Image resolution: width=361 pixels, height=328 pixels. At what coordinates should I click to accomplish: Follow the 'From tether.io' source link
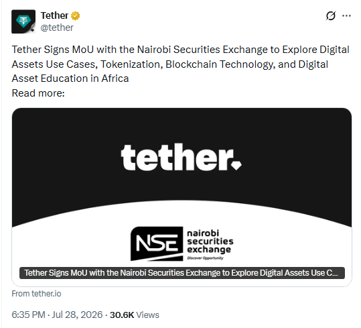[x=36, y=294]
